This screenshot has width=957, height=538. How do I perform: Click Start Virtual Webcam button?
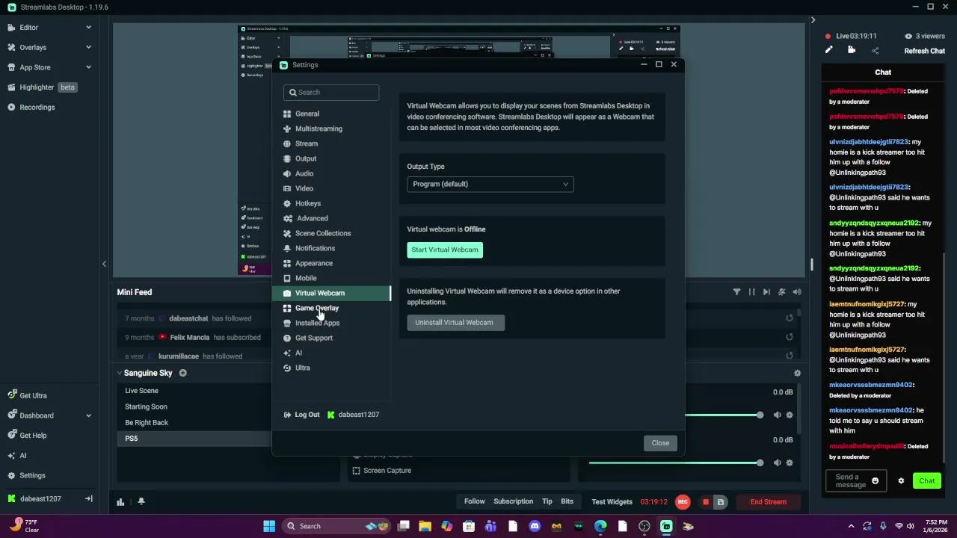click(x=445, y=250)
